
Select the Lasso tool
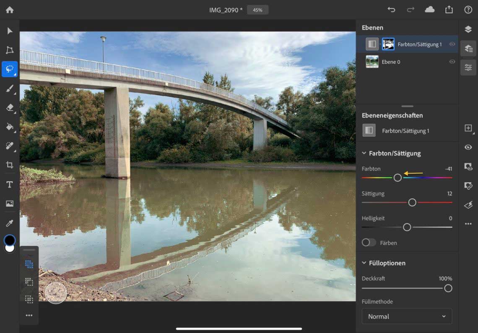[x=10, y=69]
